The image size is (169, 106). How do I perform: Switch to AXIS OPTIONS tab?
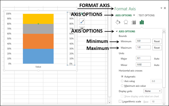pyautogui.click(x=124, y=15)
